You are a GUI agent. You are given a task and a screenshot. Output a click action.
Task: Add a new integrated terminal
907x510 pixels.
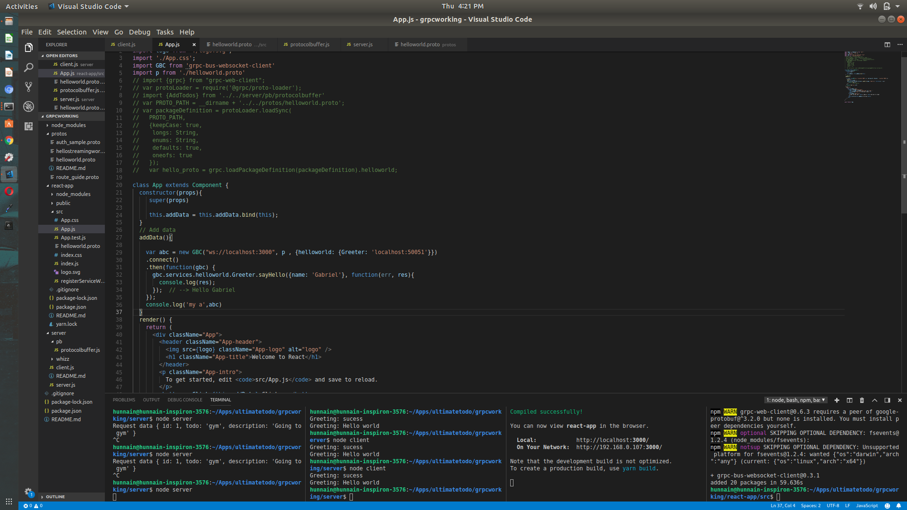[x=837, y=400]
